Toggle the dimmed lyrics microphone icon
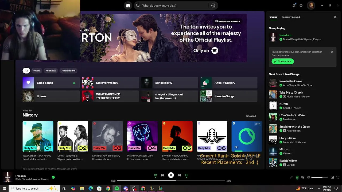 tap(292, 177)
